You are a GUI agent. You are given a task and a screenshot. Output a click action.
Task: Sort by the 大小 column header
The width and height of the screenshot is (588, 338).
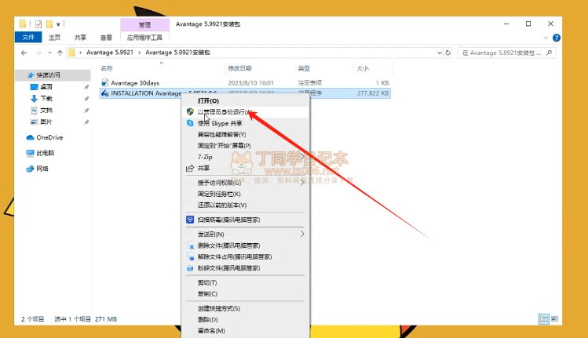(x=362, y=68)
